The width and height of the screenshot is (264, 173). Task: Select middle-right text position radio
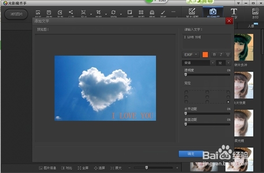click(x=228, y=97)
